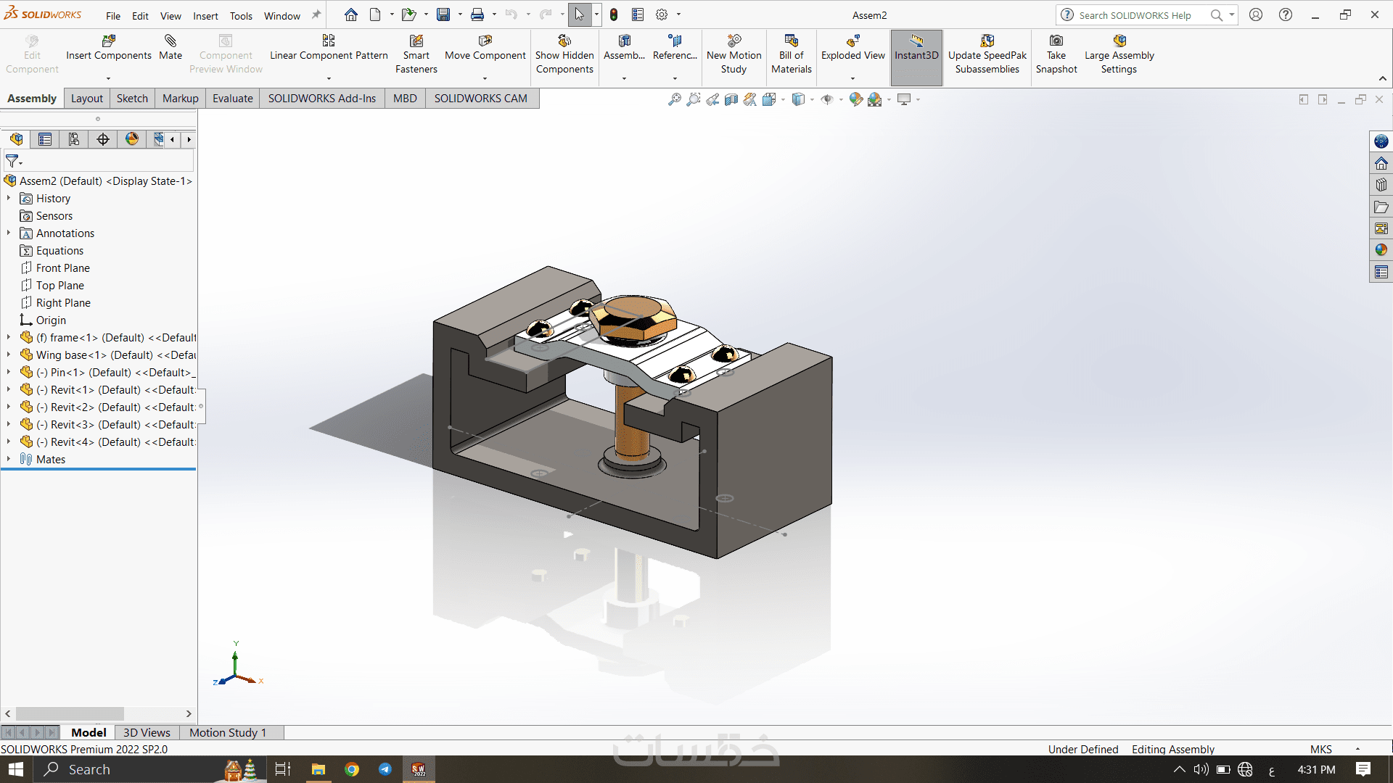Screen dimensions: 1393x783
Task: Click the Exploded View icon
Action: point(852,41)
